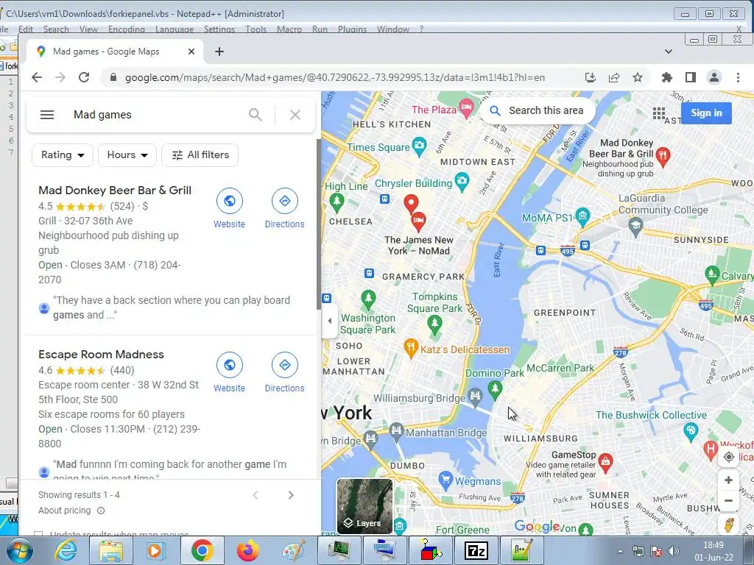Image resolution: width=754 pixels, height=565 pixels.
Task: Open the Search menu in Notepad++
Action: [56, 29]
